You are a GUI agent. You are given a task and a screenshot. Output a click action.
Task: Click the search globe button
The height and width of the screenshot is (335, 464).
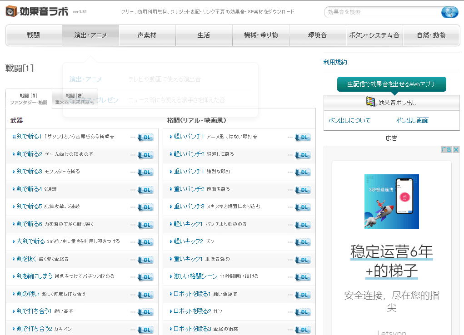(x=449, y=12)
